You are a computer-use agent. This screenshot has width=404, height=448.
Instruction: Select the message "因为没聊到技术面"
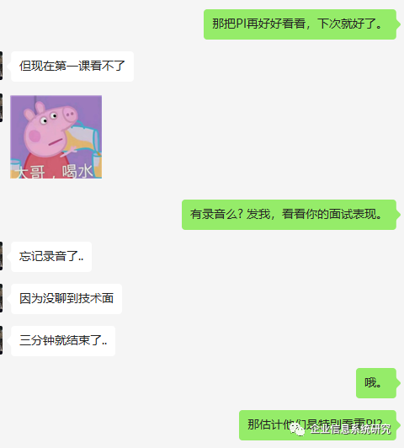(66, 299)
